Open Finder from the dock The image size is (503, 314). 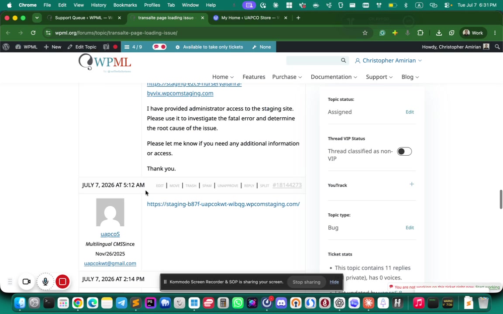click(x=20, y=303)
